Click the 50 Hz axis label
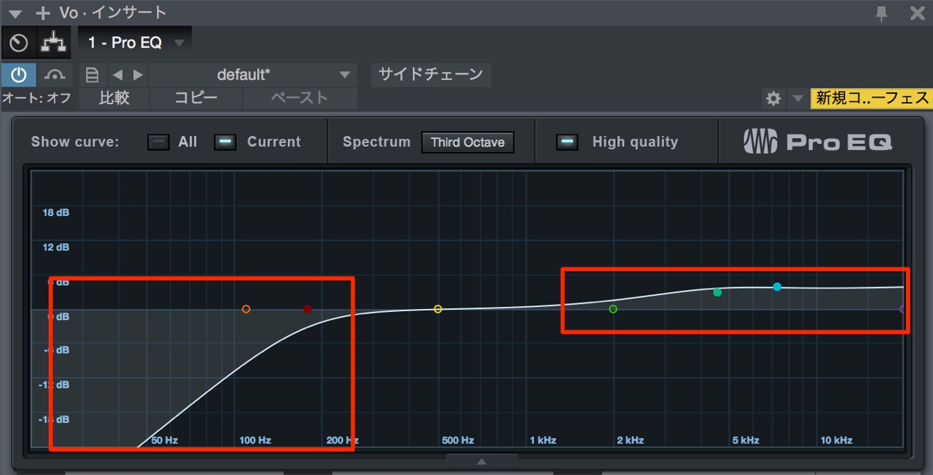Viewport: 933px width, 475px height. pos(165,440)
